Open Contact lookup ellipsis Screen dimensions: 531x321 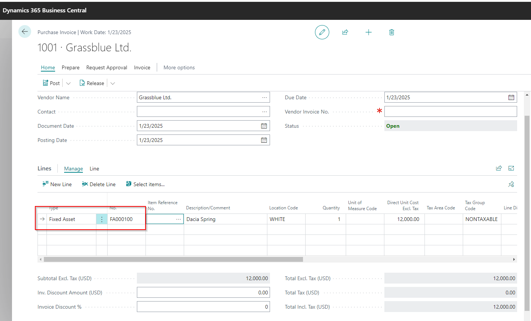[x=265, y=112]
